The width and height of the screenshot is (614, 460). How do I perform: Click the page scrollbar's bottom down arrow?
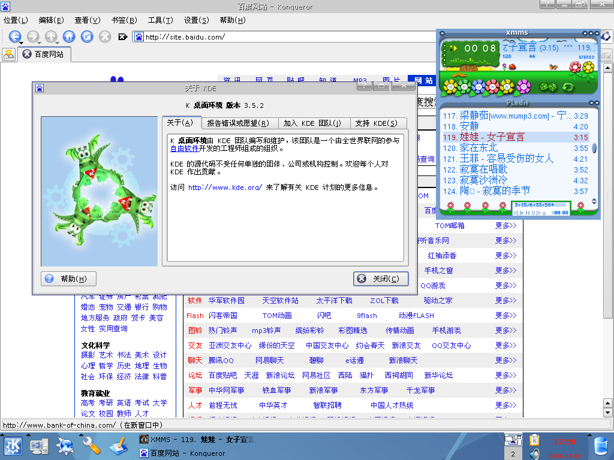coord(608,412)
